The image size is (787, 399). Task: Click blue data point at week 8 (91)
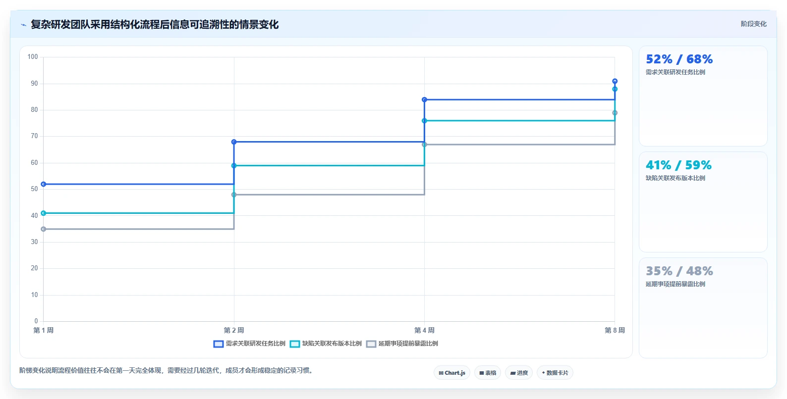coord(615,81)
